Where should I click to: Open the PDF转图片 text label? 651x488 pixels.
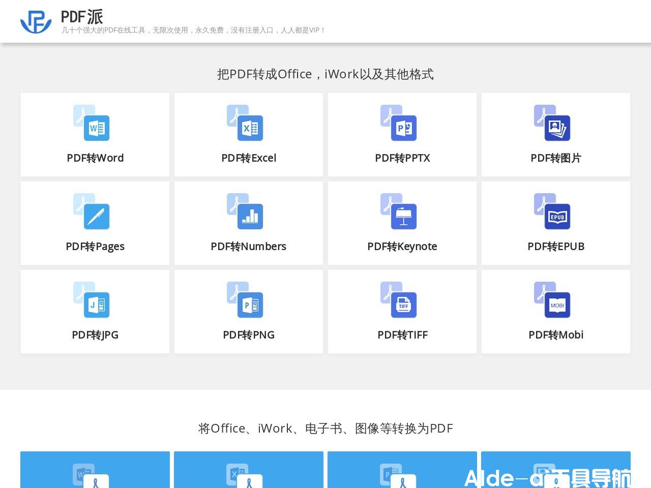point(556,158)
